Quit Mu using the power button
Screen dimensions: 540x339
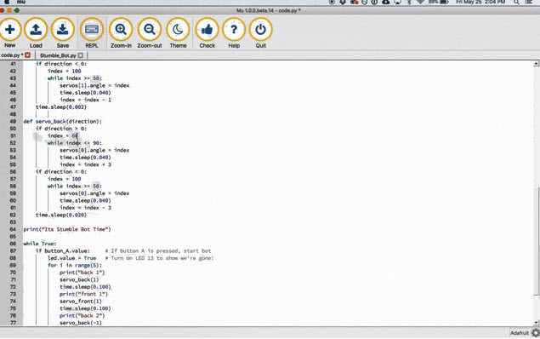pyautogui.click(x=261, y=32)
